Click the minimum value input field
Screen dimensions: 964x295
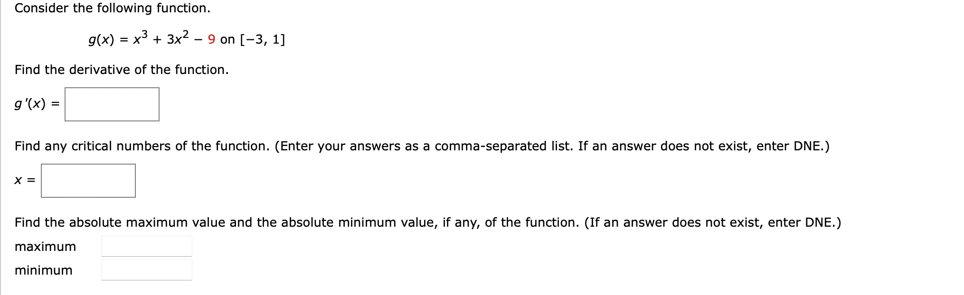tap(146, 269)
